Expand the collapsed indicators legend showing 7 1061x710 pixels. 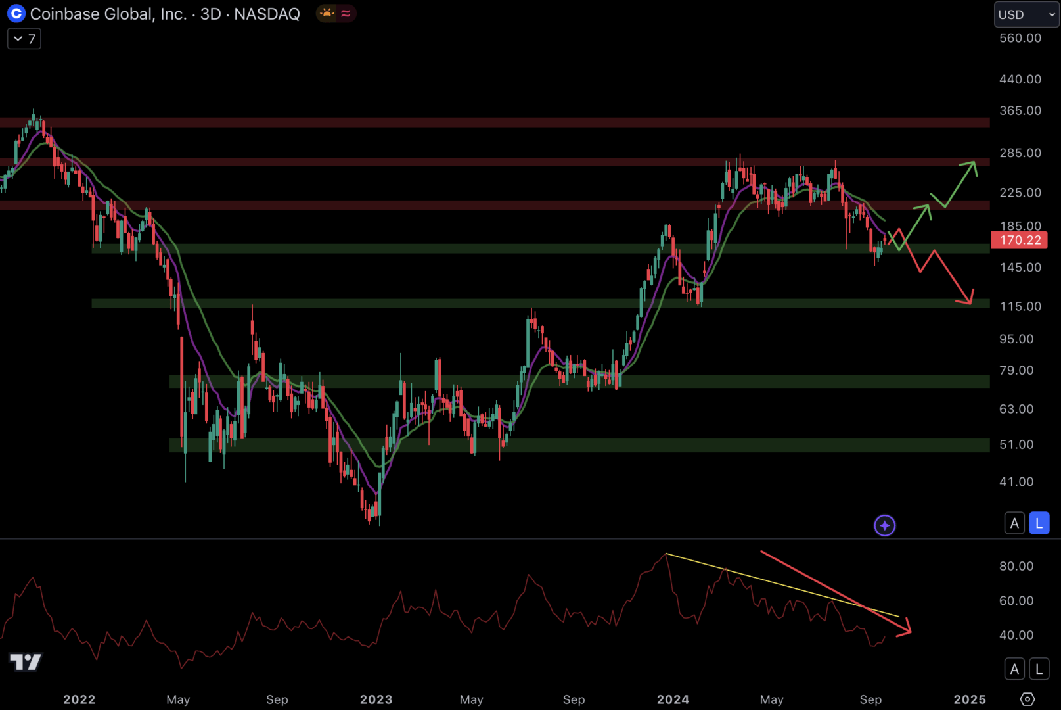[24, 39]
